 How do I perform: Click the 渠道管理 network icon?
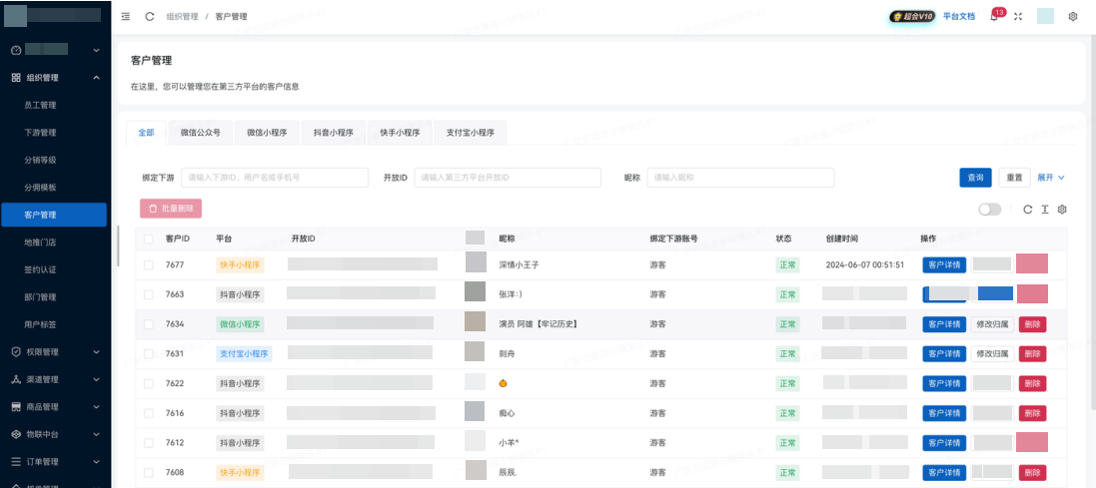[16, 380]
